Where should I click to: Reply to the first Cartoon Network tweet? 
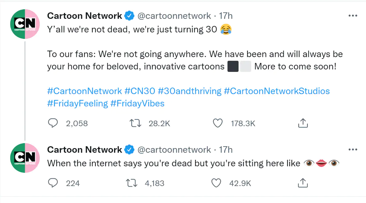pos(53,123)
